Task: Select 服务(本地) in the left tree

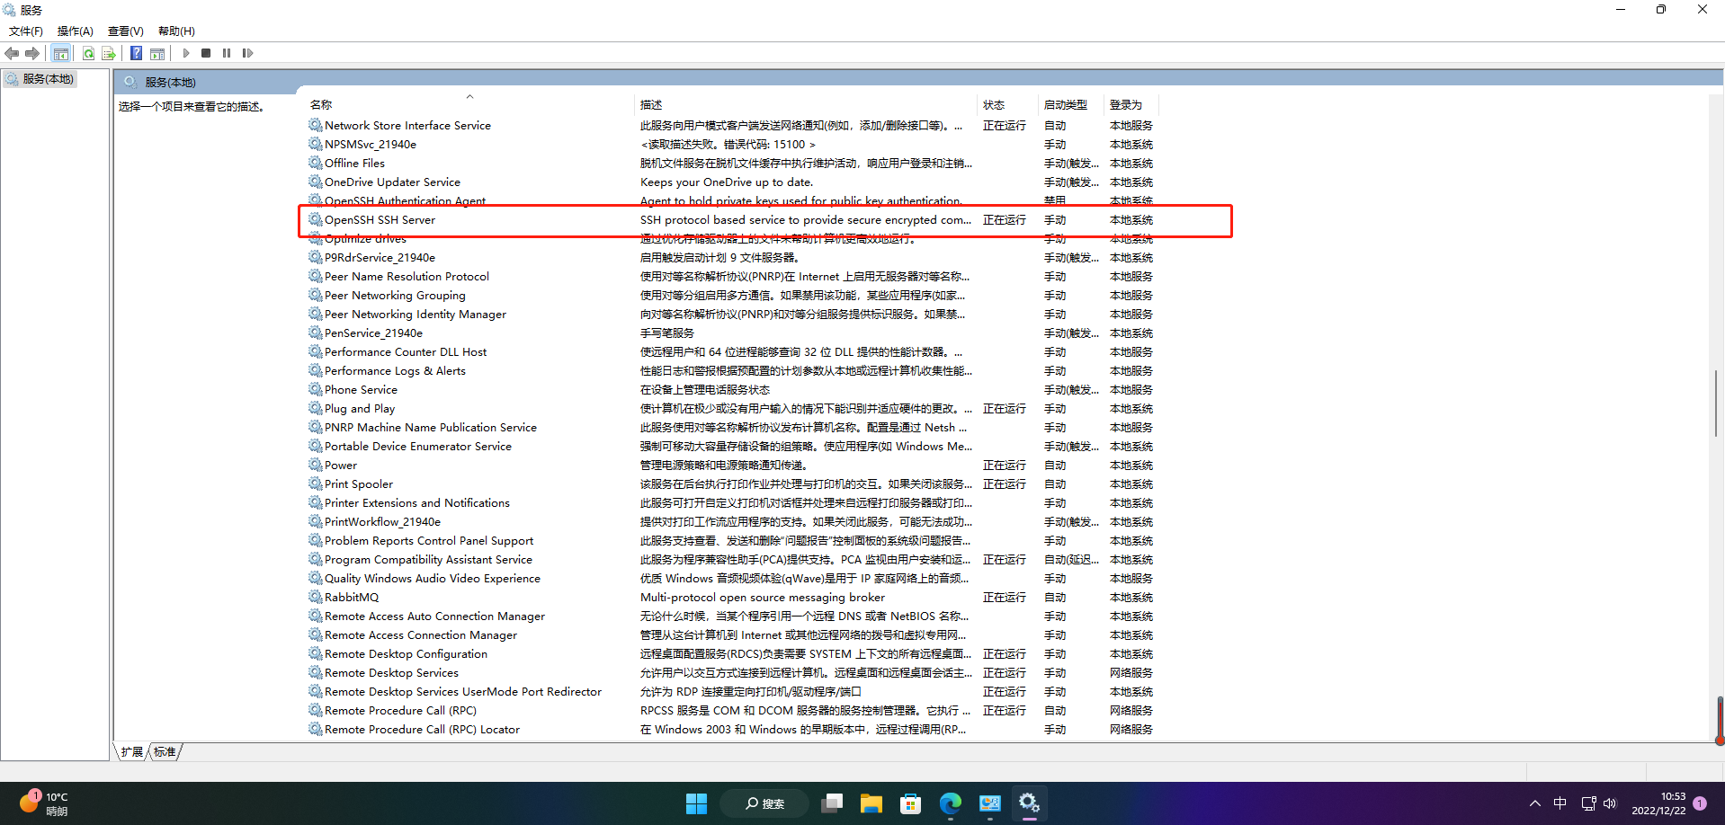Action: pyautogui.click(x=41, y=79)
